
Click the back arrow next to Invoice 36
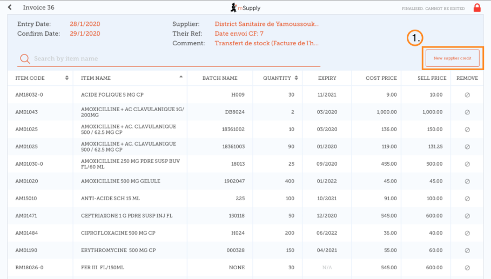tap(10, 8)
